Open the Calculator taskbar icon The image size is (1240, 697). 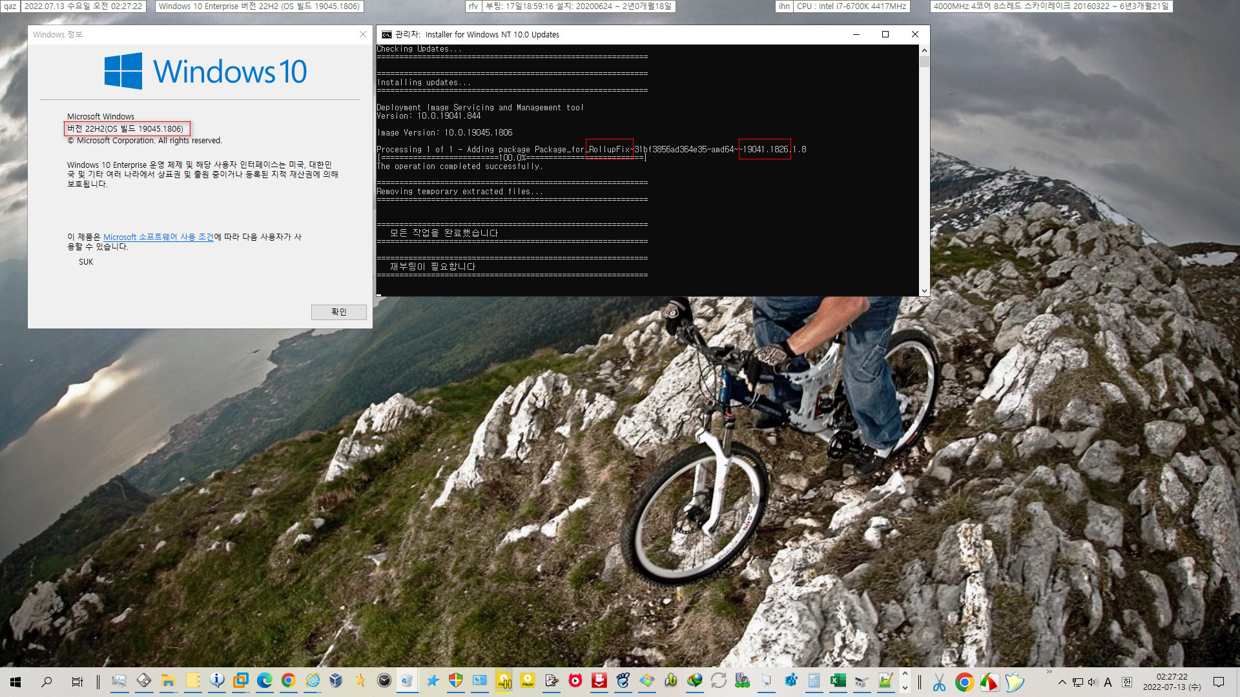pos(814,681)
